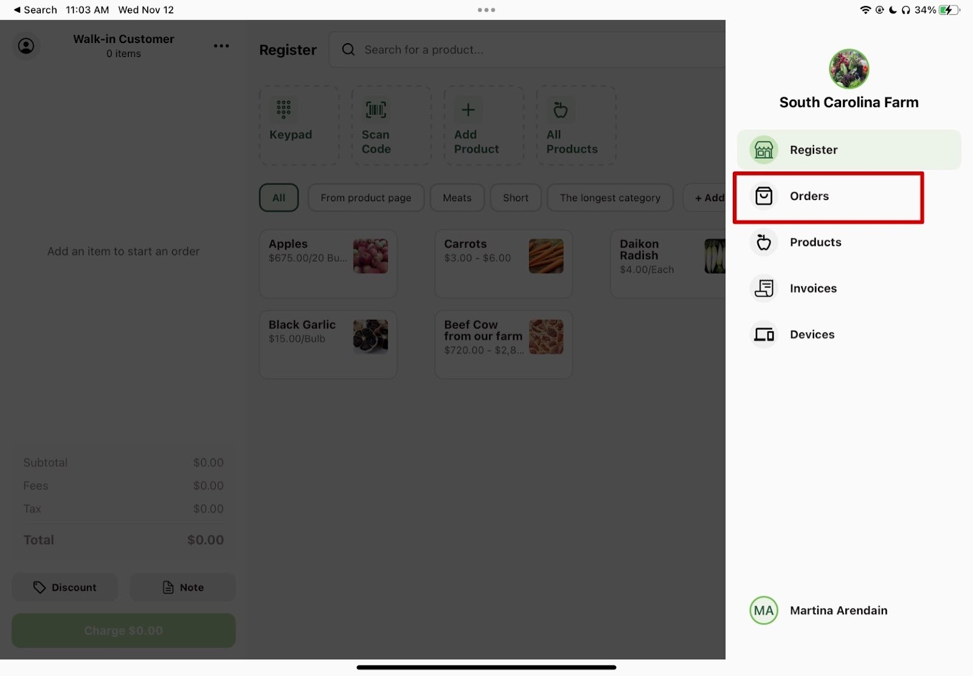Open the three-dot order options menu
The width and height of the screenshot is (973, 676).
(x=221, y=46)
